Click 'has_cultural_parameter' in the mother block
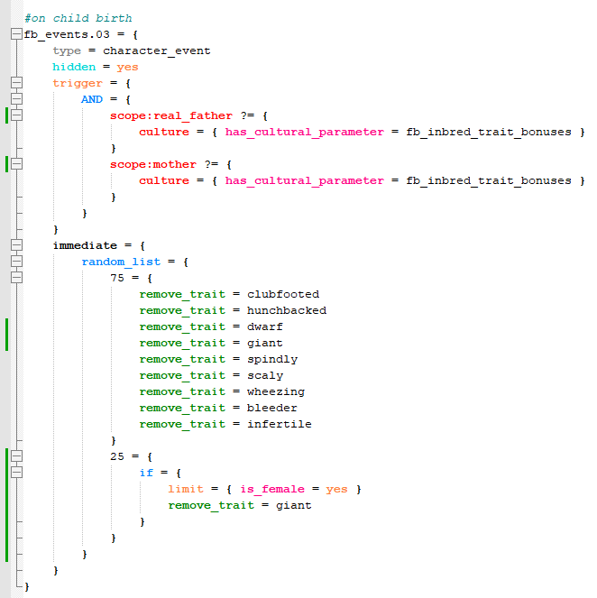Screen dimensions: 597x598 click(305, 180)
